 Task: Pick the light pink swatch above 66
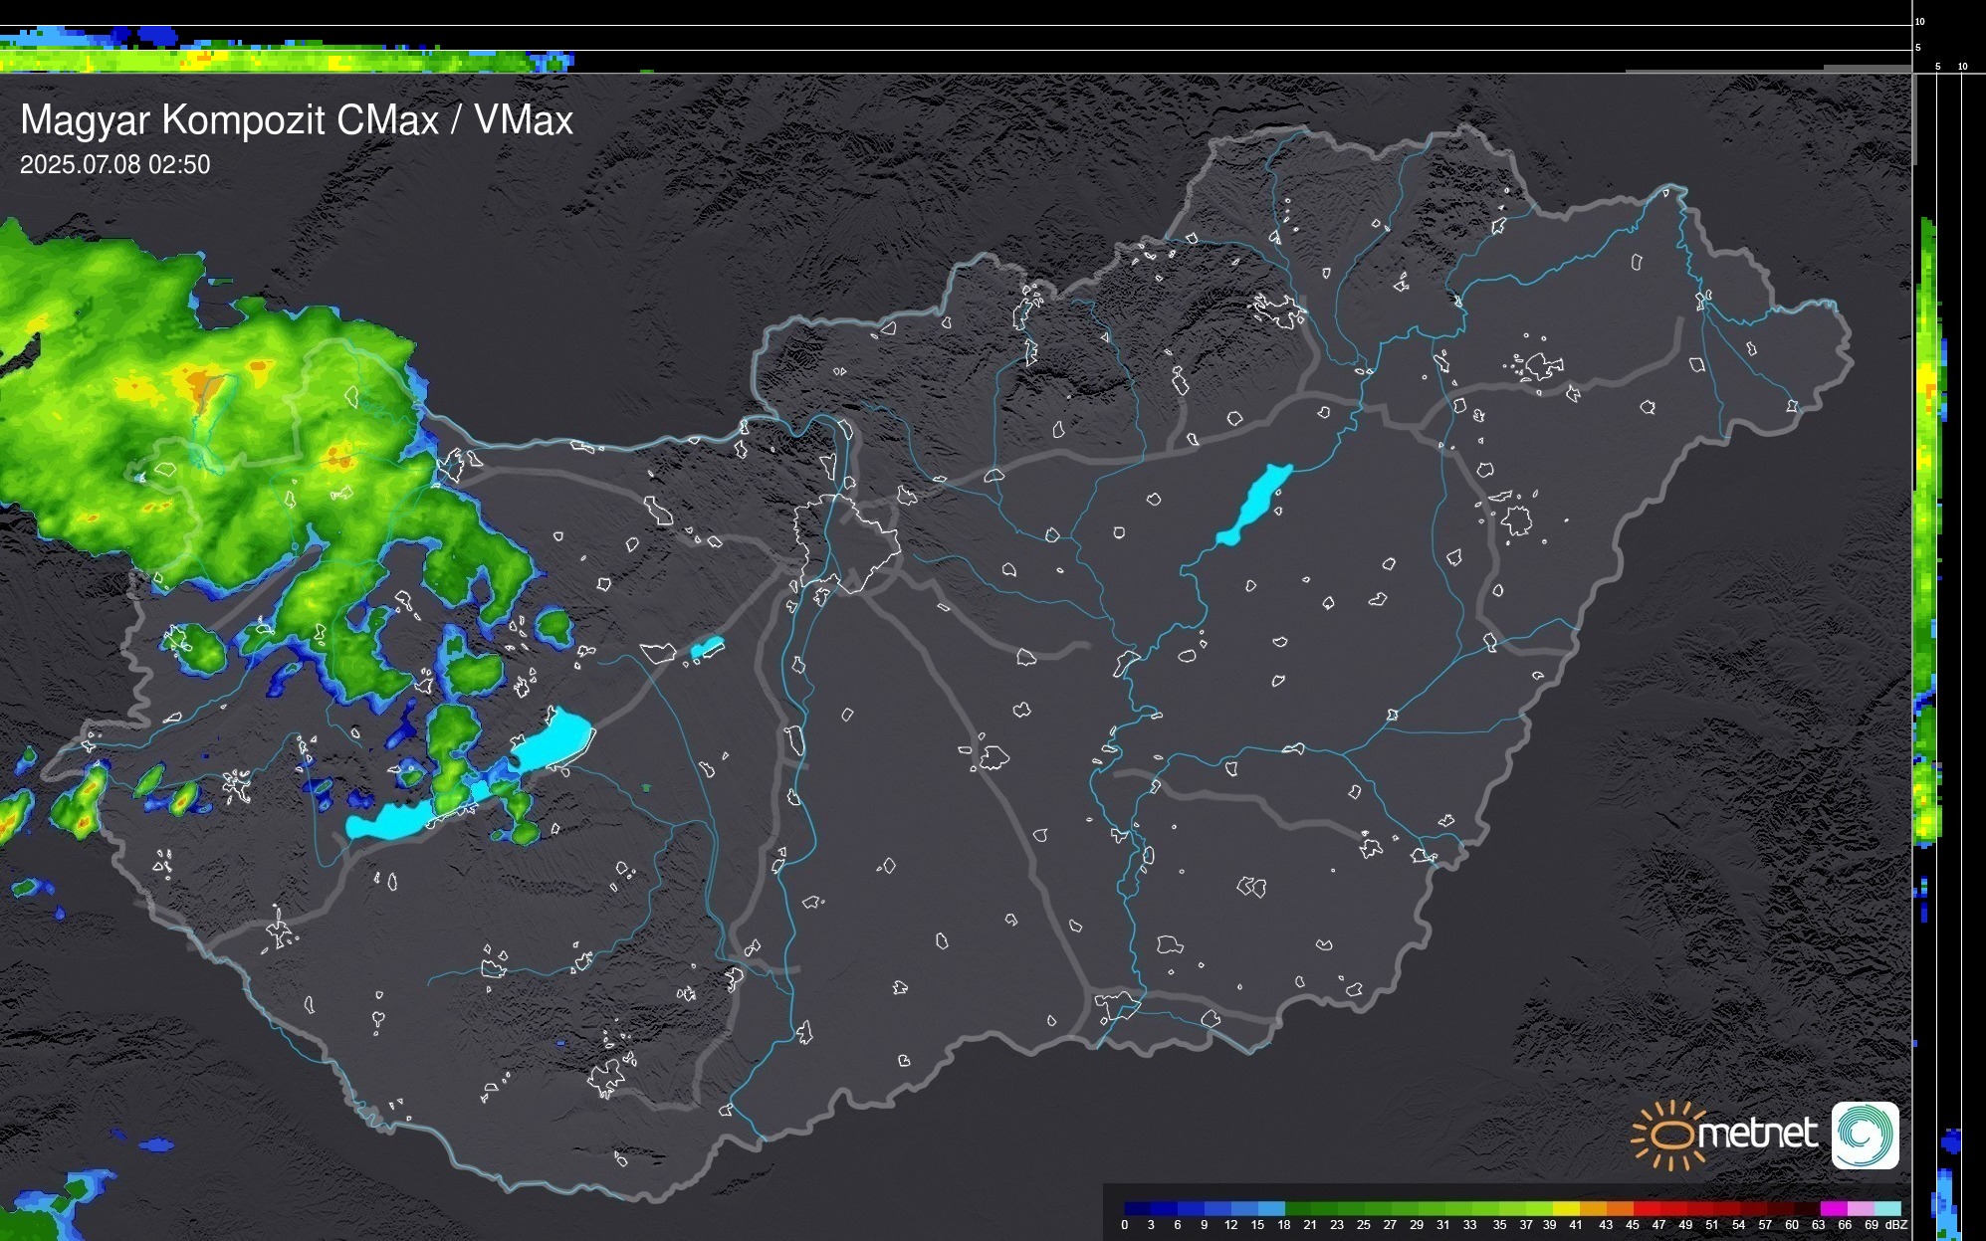pos(1861,1208)
